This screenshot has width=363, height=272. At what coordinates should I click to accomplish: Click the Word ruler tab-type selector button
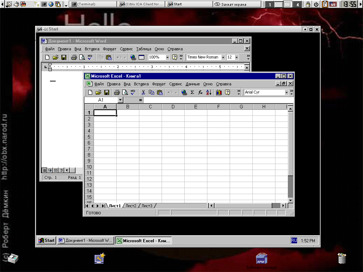point(45,67)
